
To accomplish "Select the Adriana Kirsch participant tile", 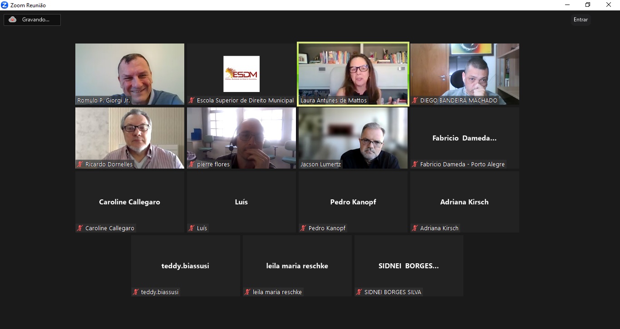I will pos(465,202).
